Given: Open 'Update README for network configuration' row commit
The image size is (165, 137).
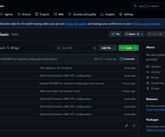Looking at the screenshot, I should 72,83.
